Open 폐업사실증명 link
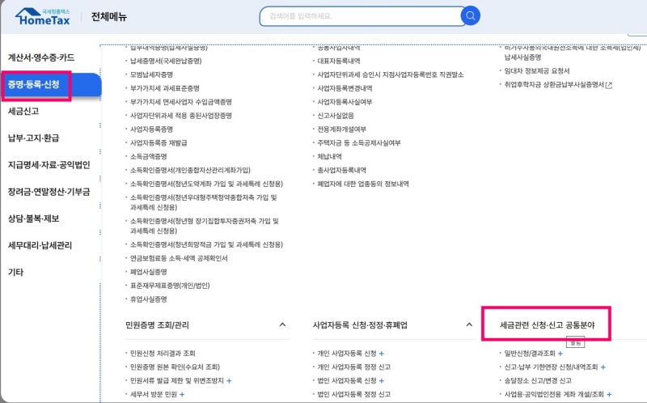647x403 pixels. click(149, 272)
